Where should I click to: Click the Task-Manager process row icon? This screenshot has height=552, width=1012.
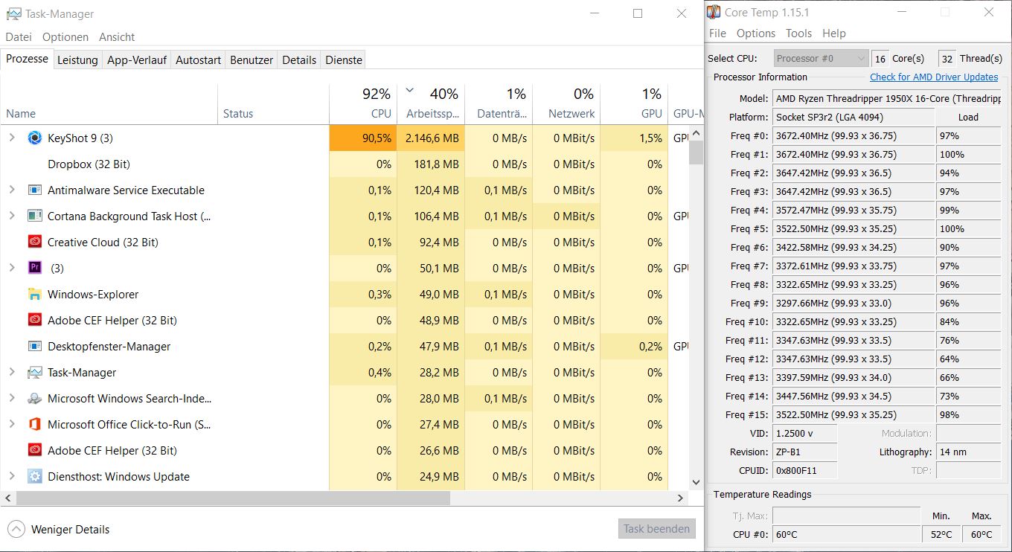34,373
